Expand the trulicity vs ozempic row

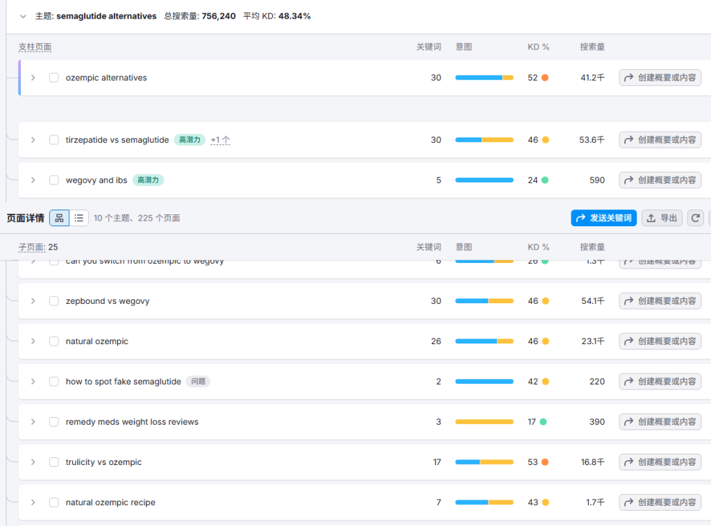(33, 462)
